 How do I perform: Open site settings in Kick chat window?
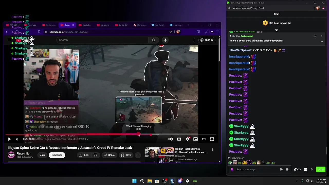229,8
